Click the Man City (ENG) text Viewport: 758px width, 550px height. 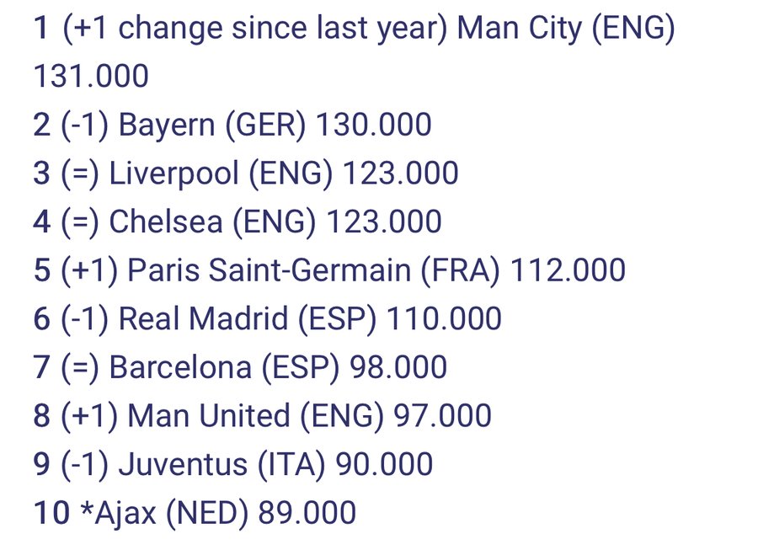pyautogui.click(x=566, y=28)
